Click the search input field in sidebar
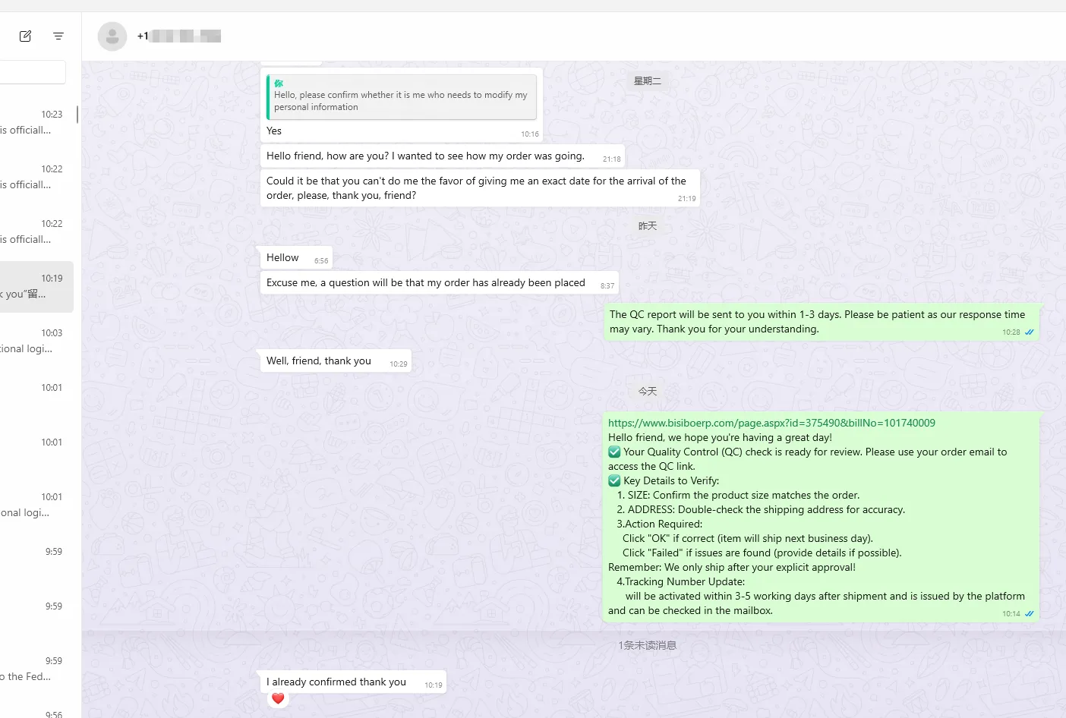Screen dimensions: 1066x718 click(x=32, y=73)
